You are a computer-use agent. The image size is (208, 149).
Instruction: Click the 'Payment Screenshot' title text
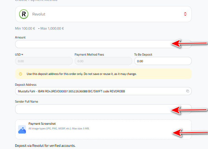coord(42,124)
